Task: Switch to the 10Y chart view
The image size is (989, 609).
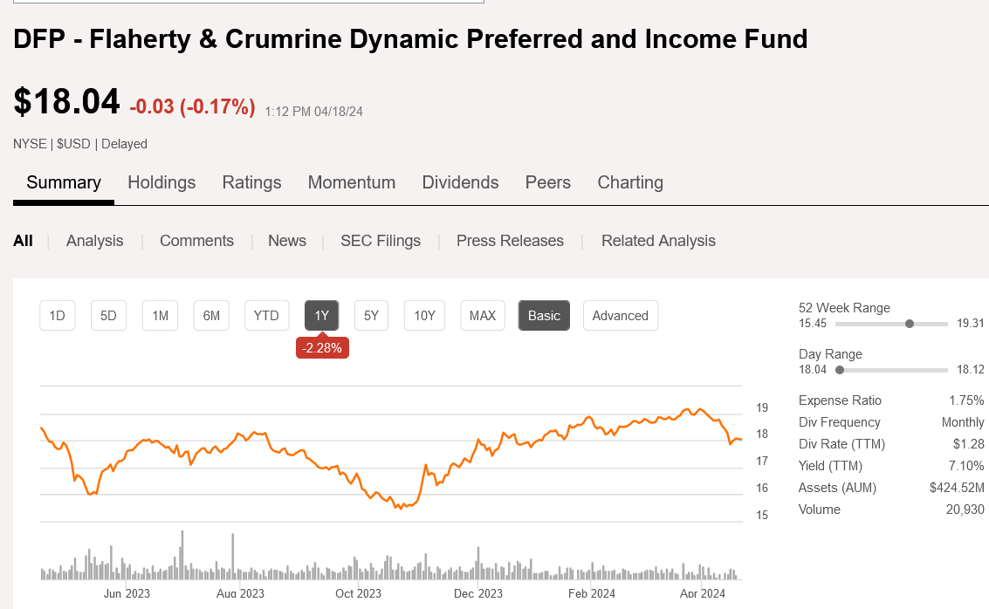Action: tap(424, 316)
